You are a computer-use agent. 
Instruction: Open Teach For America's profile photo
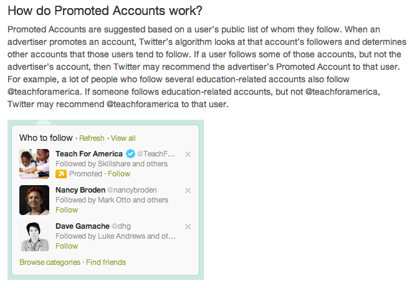point(34,164)
